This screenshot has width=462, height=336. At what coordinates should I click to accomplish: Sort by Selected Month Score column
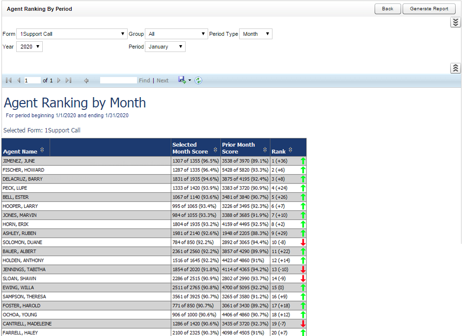pos(216,150)
